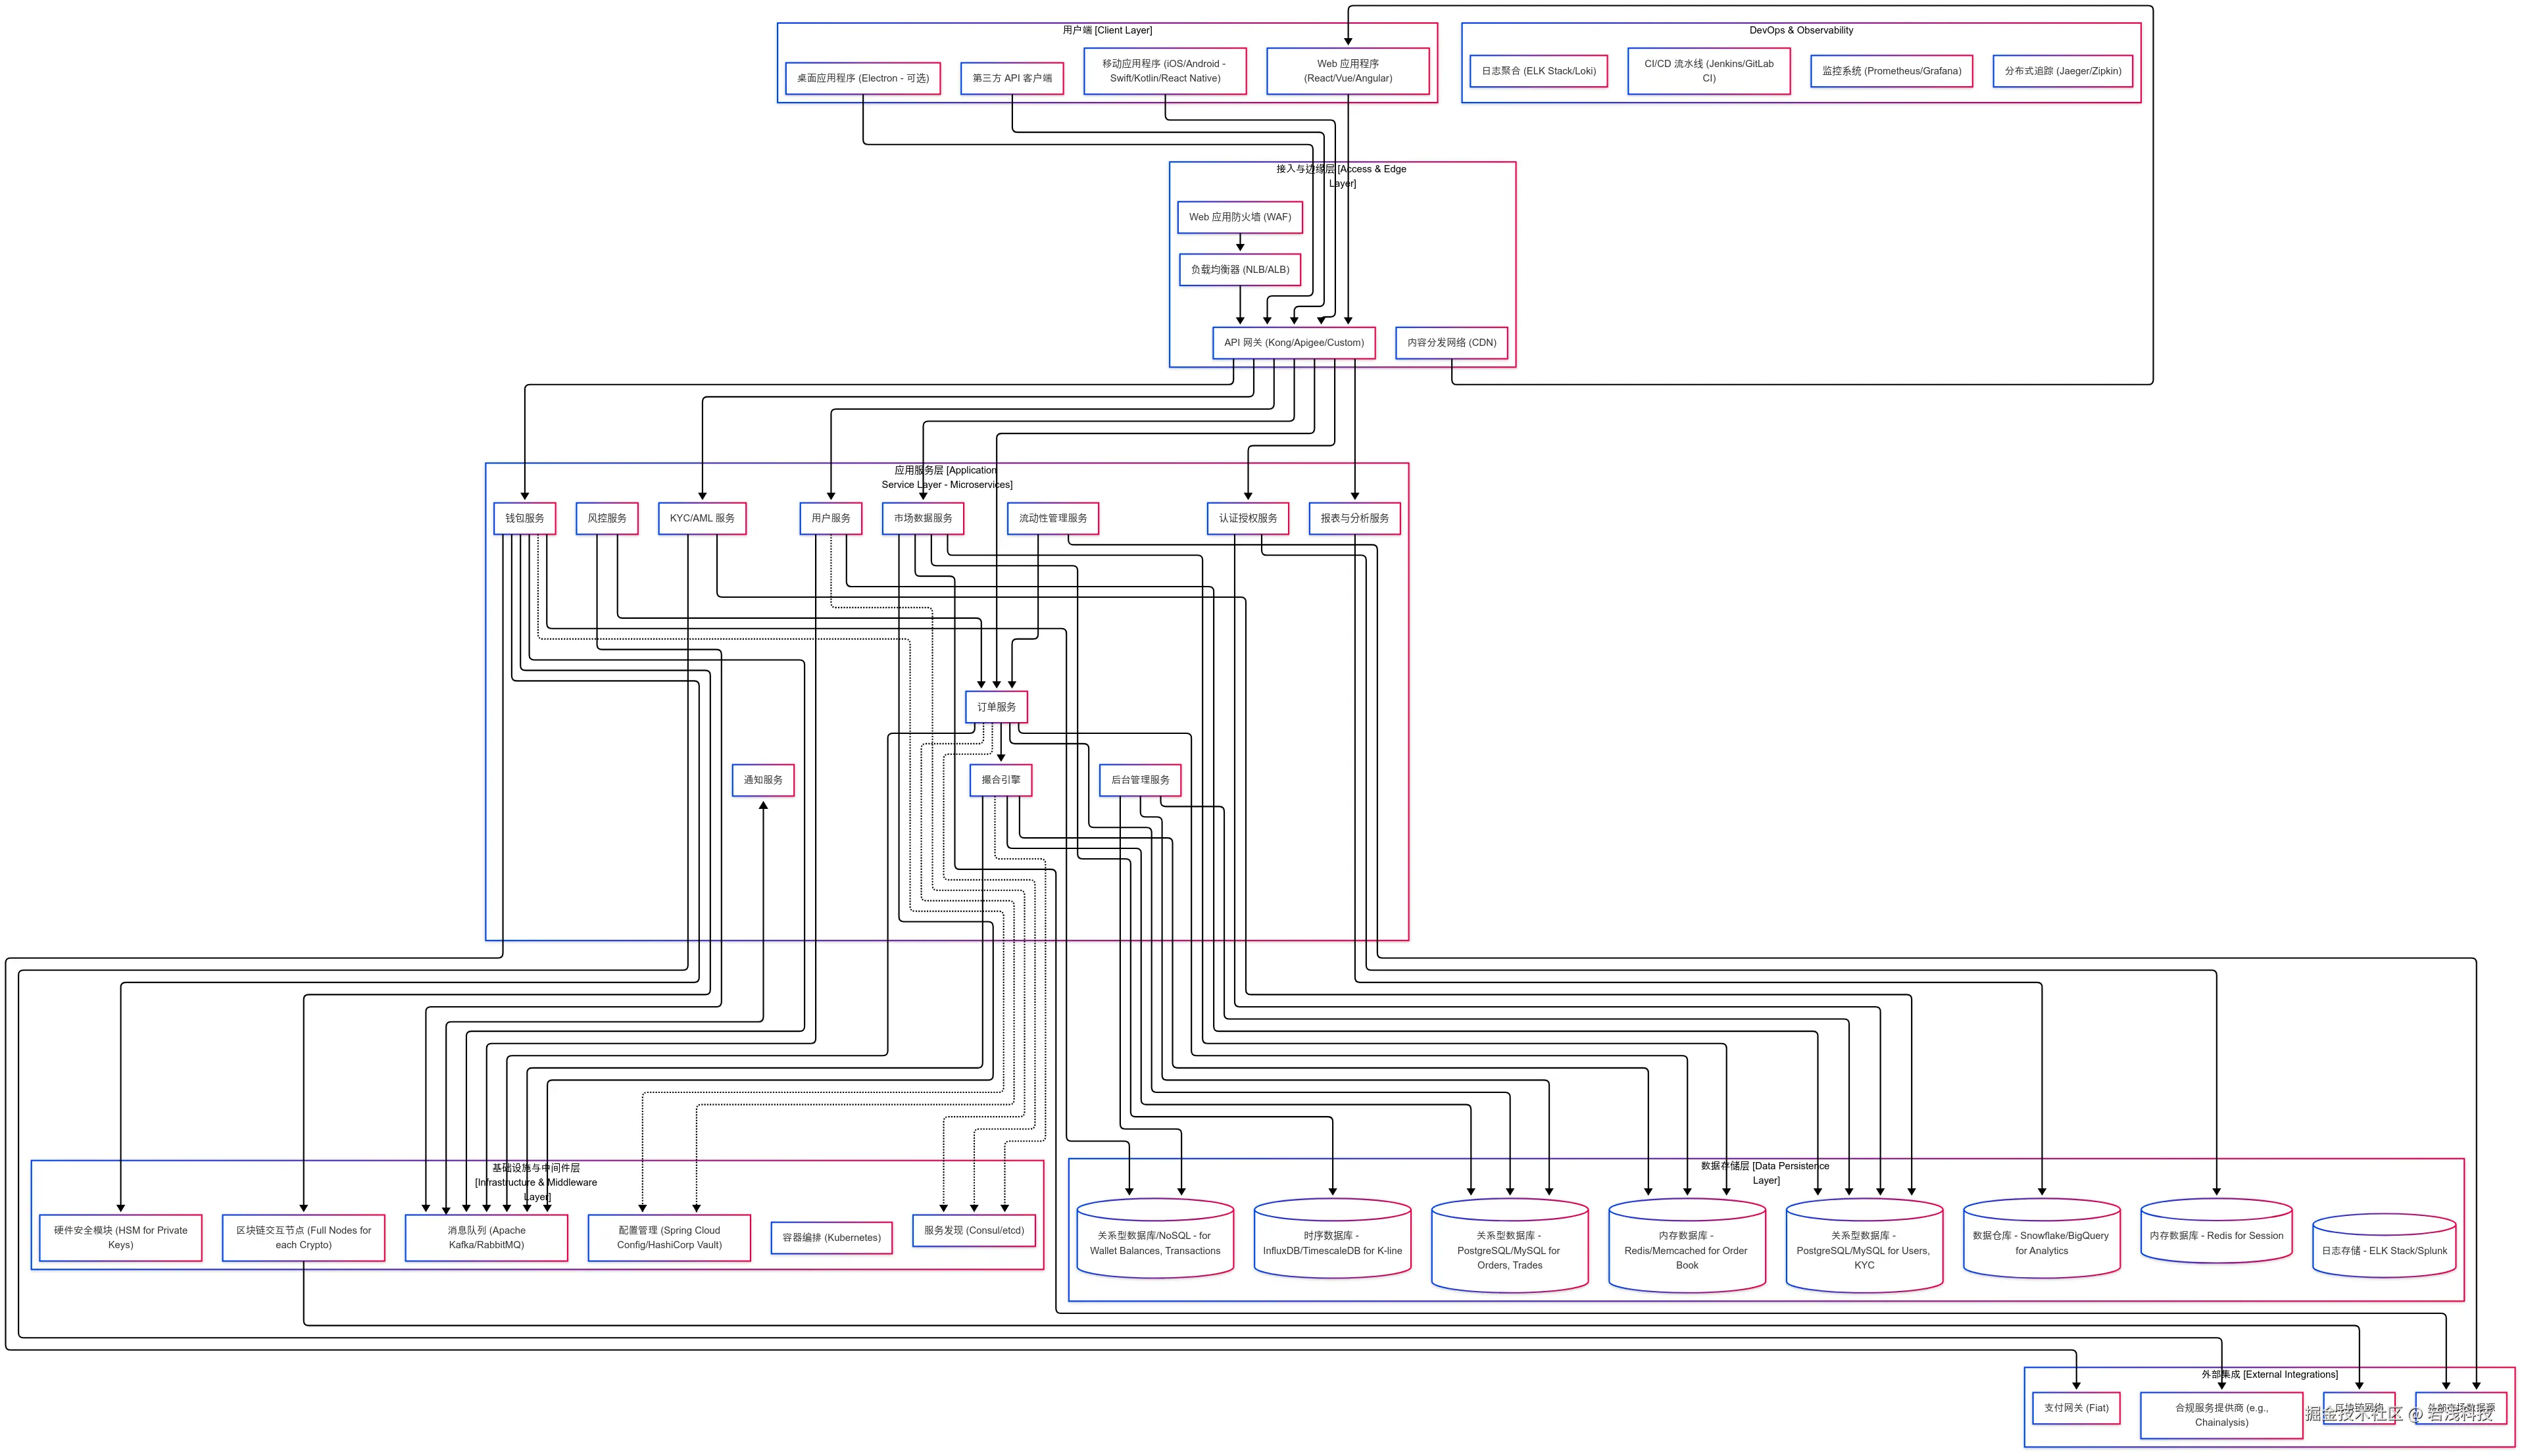Click the 撮合引擎 node

pos(1000,780)
